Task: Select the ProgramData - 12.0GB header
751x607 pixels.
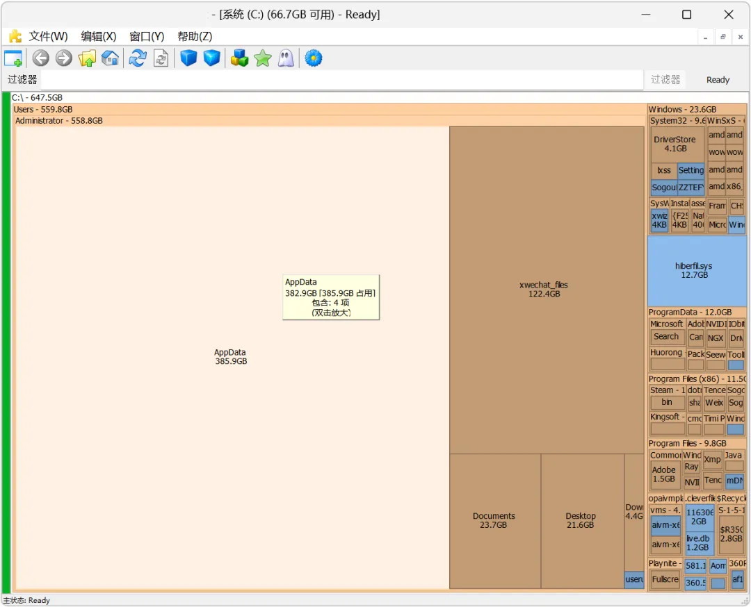Action: coord(691,313)
